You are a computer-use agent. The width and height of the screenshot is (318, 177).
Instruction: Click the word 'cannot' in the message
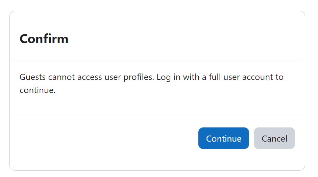click(62, 77)
